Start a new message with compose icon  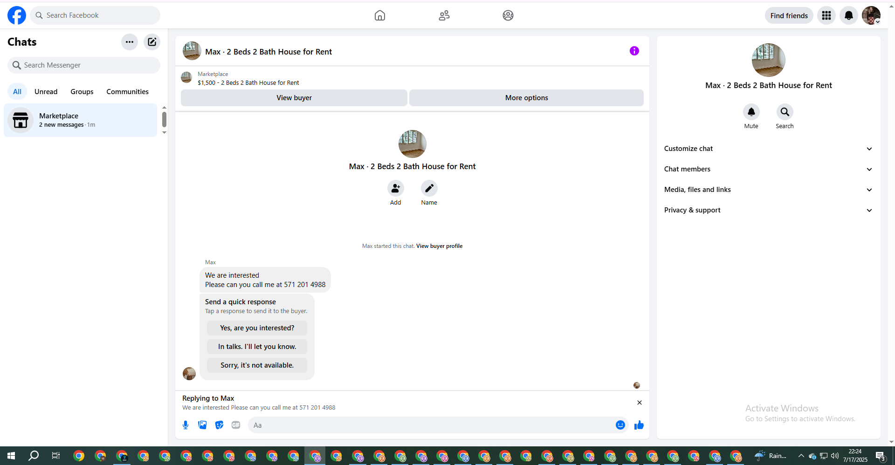tap(152, 42)
